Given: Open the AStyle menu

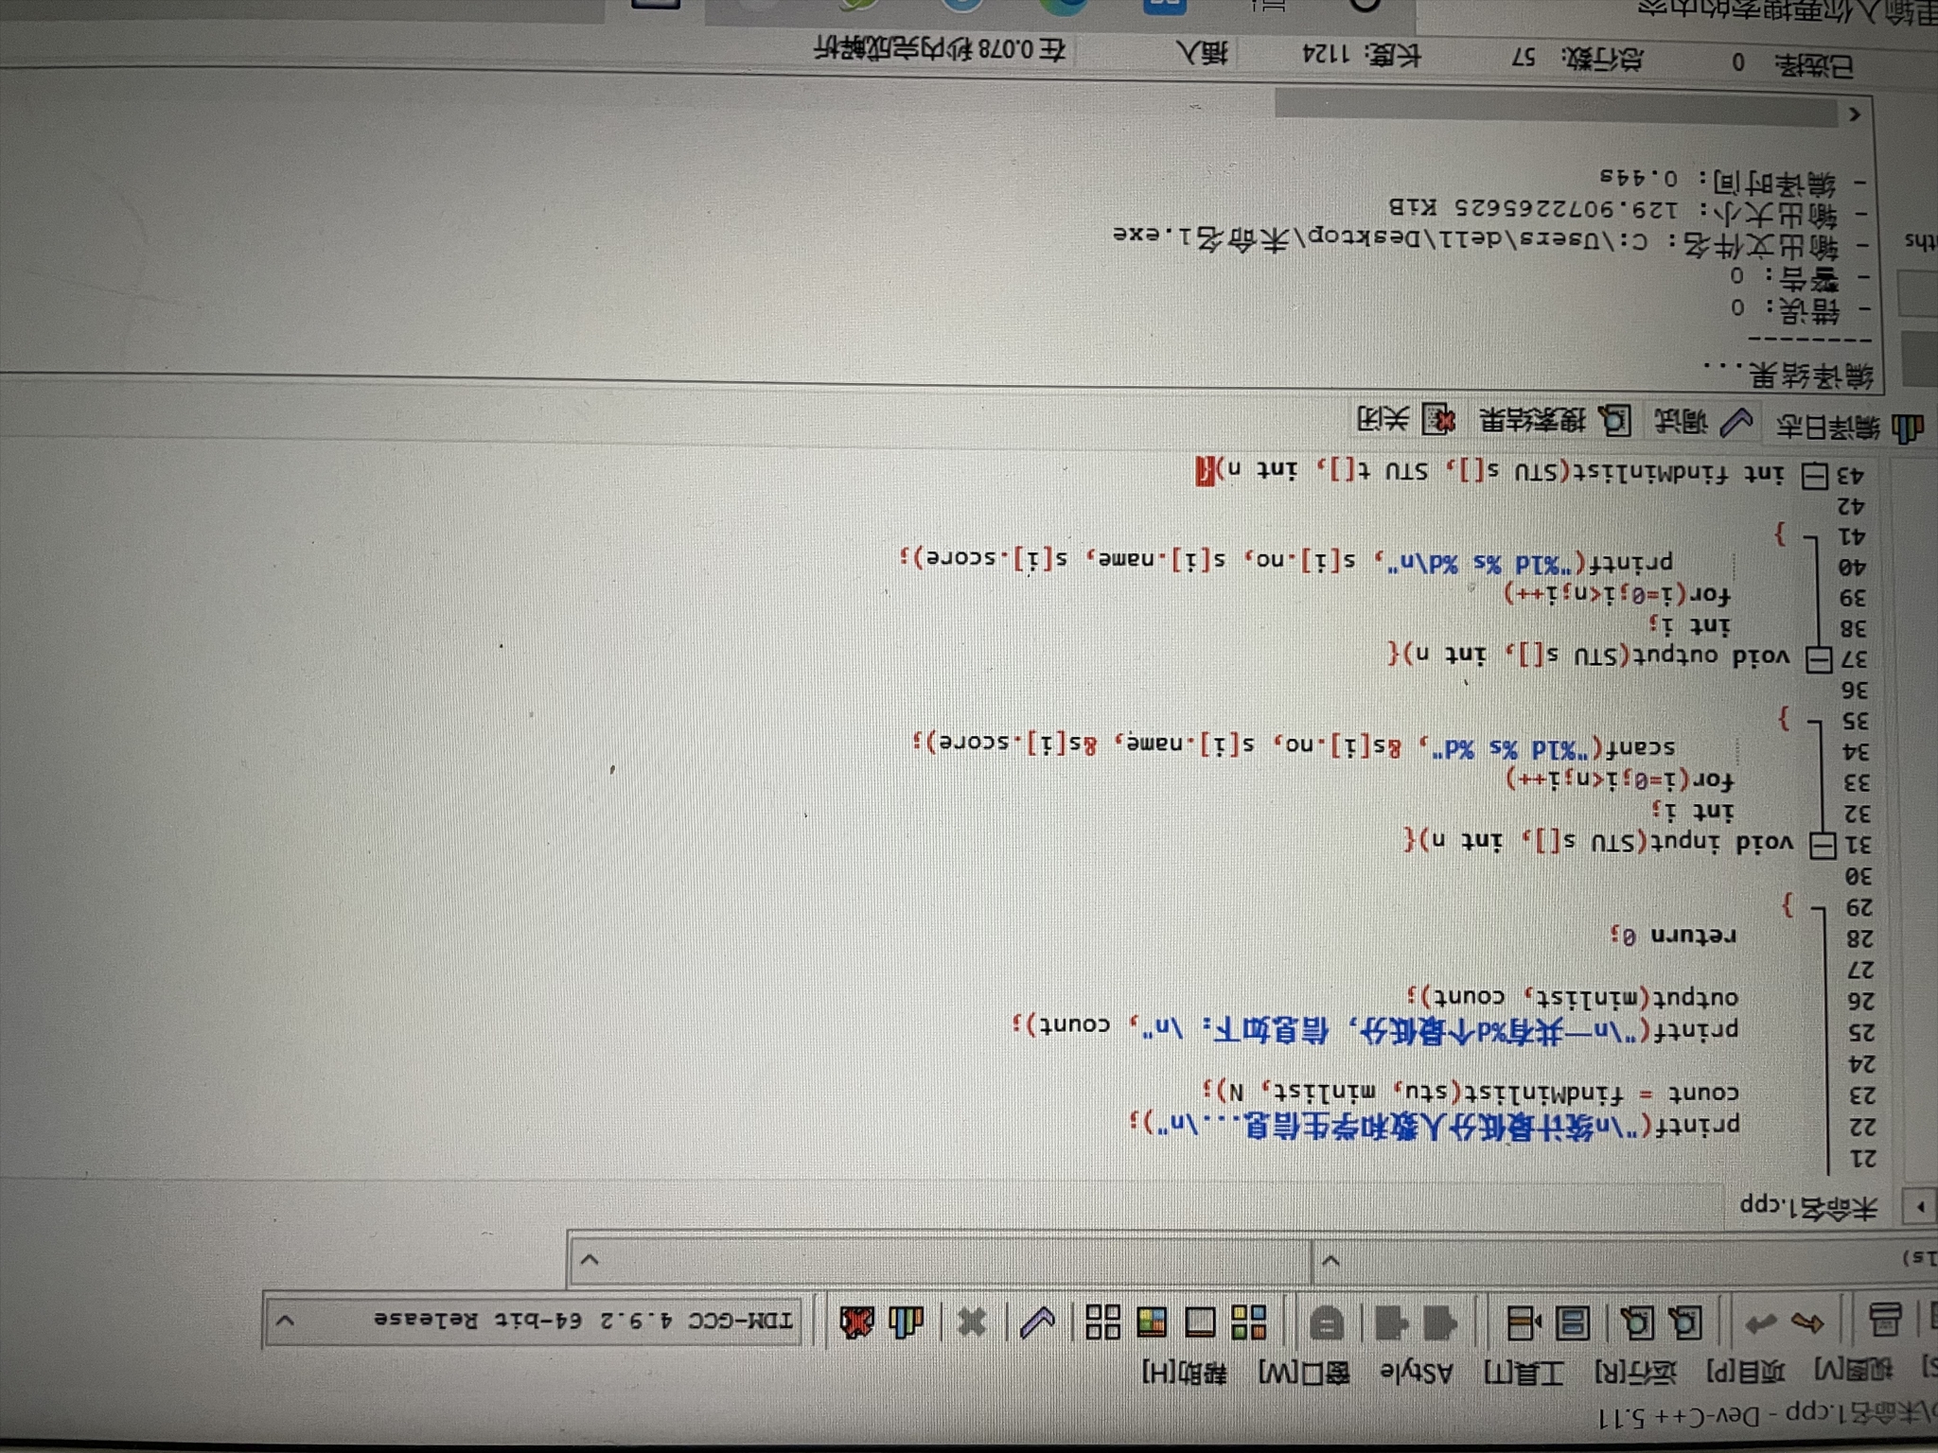Looking at the screenshot, I should click(1416, 1372).
